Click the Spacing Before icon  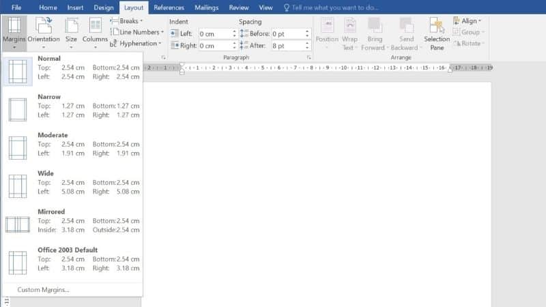pos(244,33)
